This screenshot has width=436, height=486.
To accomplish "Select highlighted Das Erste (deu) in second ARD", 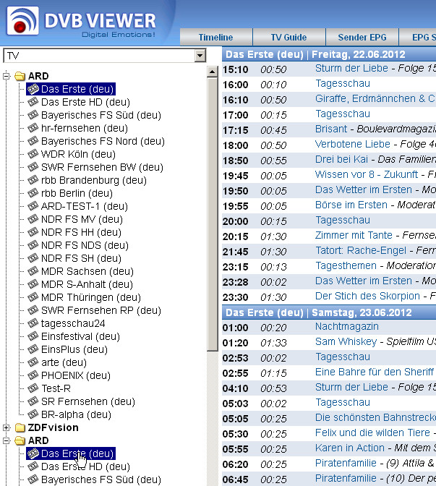I will click(x=71, y=453).
